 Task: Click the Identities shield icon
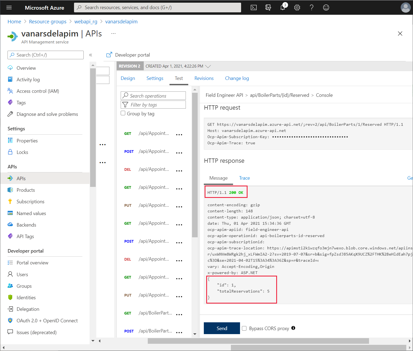tap(10, 297)
